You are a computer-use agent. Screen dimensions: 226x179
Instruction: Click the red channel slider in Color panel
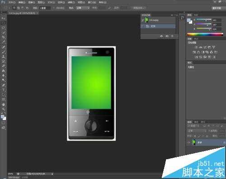pyautogui.click(x=204, y=20)
